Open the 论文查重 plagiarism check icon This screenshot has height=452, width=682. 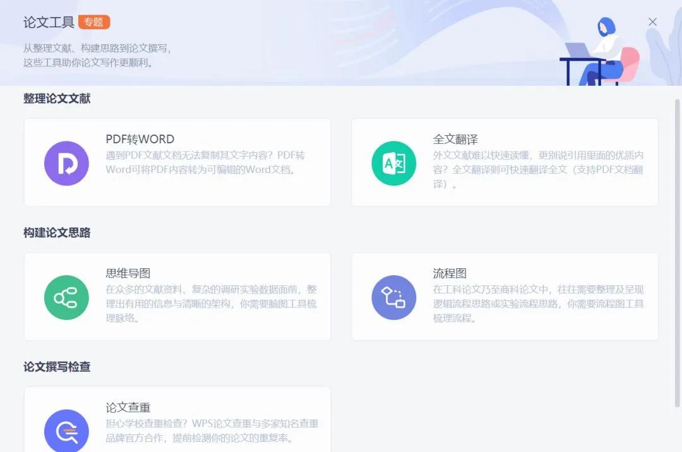[66, 431]
